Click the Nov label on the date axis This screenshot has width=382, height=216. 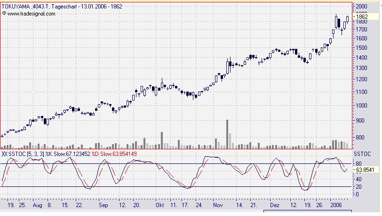tap(218, 205)
